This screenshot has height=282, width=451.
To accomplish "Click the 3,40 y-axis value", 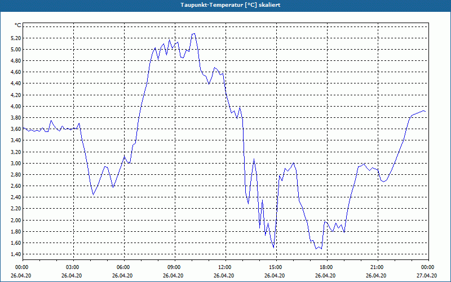I will tap(16, 140).
